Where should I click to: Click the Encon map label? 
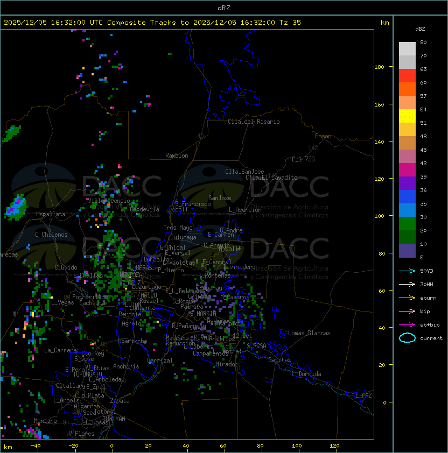coord(323,136)
